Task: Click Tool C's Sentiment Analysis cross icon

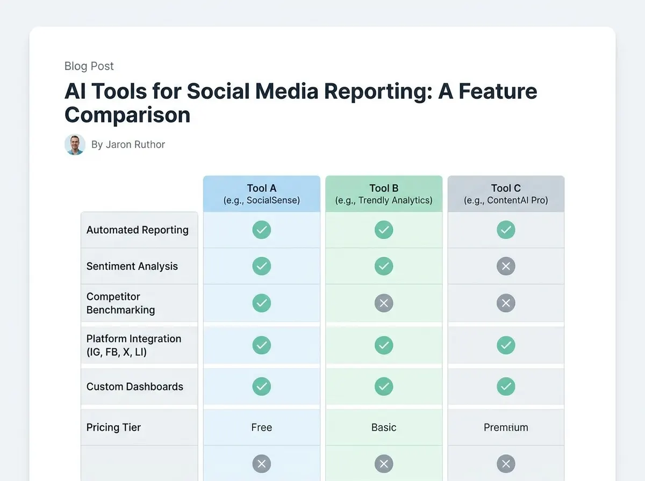Action: click(506, 266)
